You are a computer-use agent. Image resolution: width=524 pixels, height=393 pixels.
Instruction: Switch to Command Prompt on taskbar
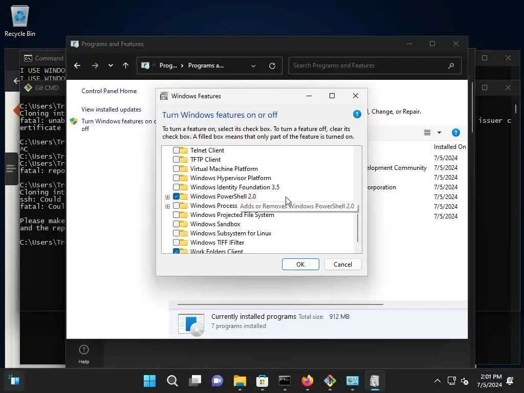(x=285, y=381)
